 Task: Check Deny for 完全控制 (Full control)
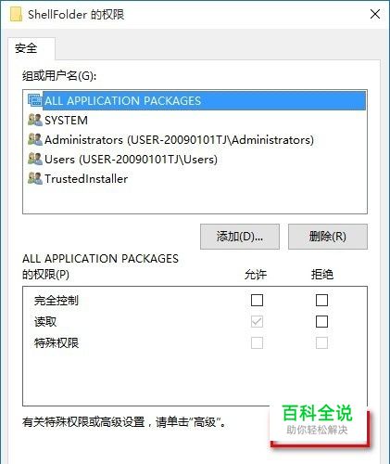click(x=321, y=300)
